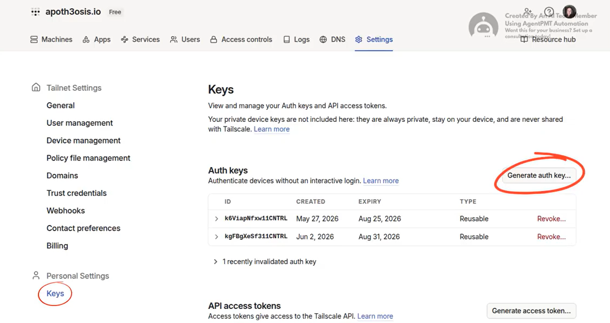Image resolution: width=610 pixels, height=323 pixels.
Task: Click the Free plan badge
Action: coord(115,12)
